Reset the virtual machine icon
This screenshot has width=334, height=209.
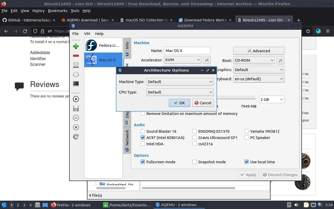tap(76, 137)
